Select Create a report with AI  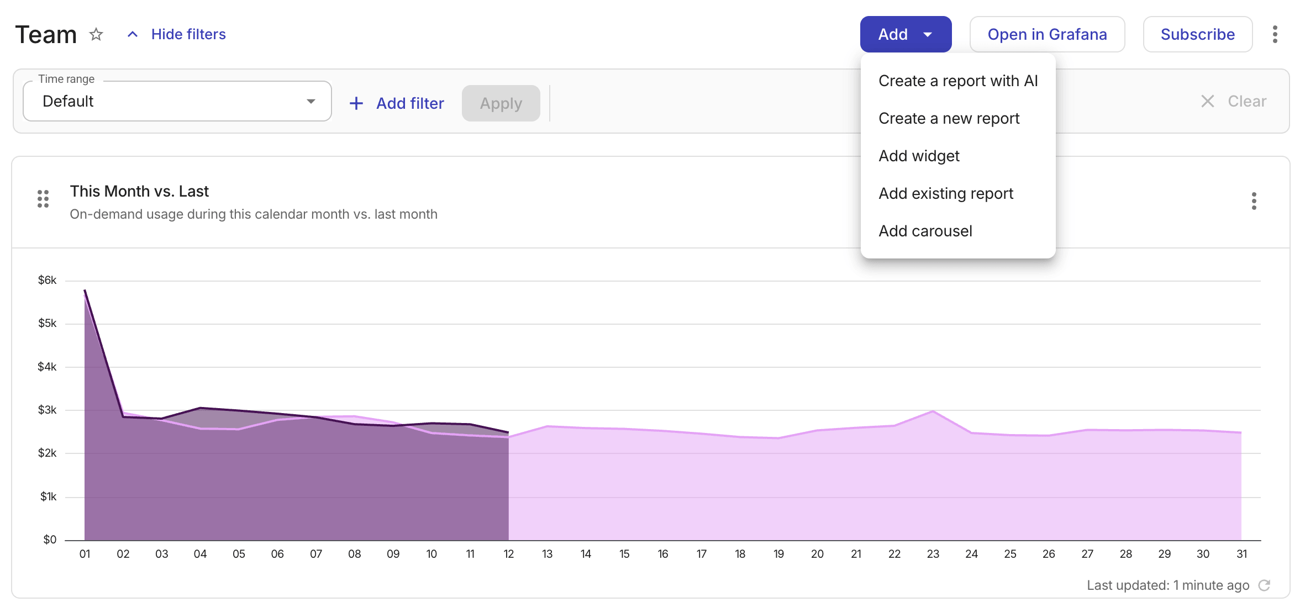pyautogui.click(x=958, y=81)
